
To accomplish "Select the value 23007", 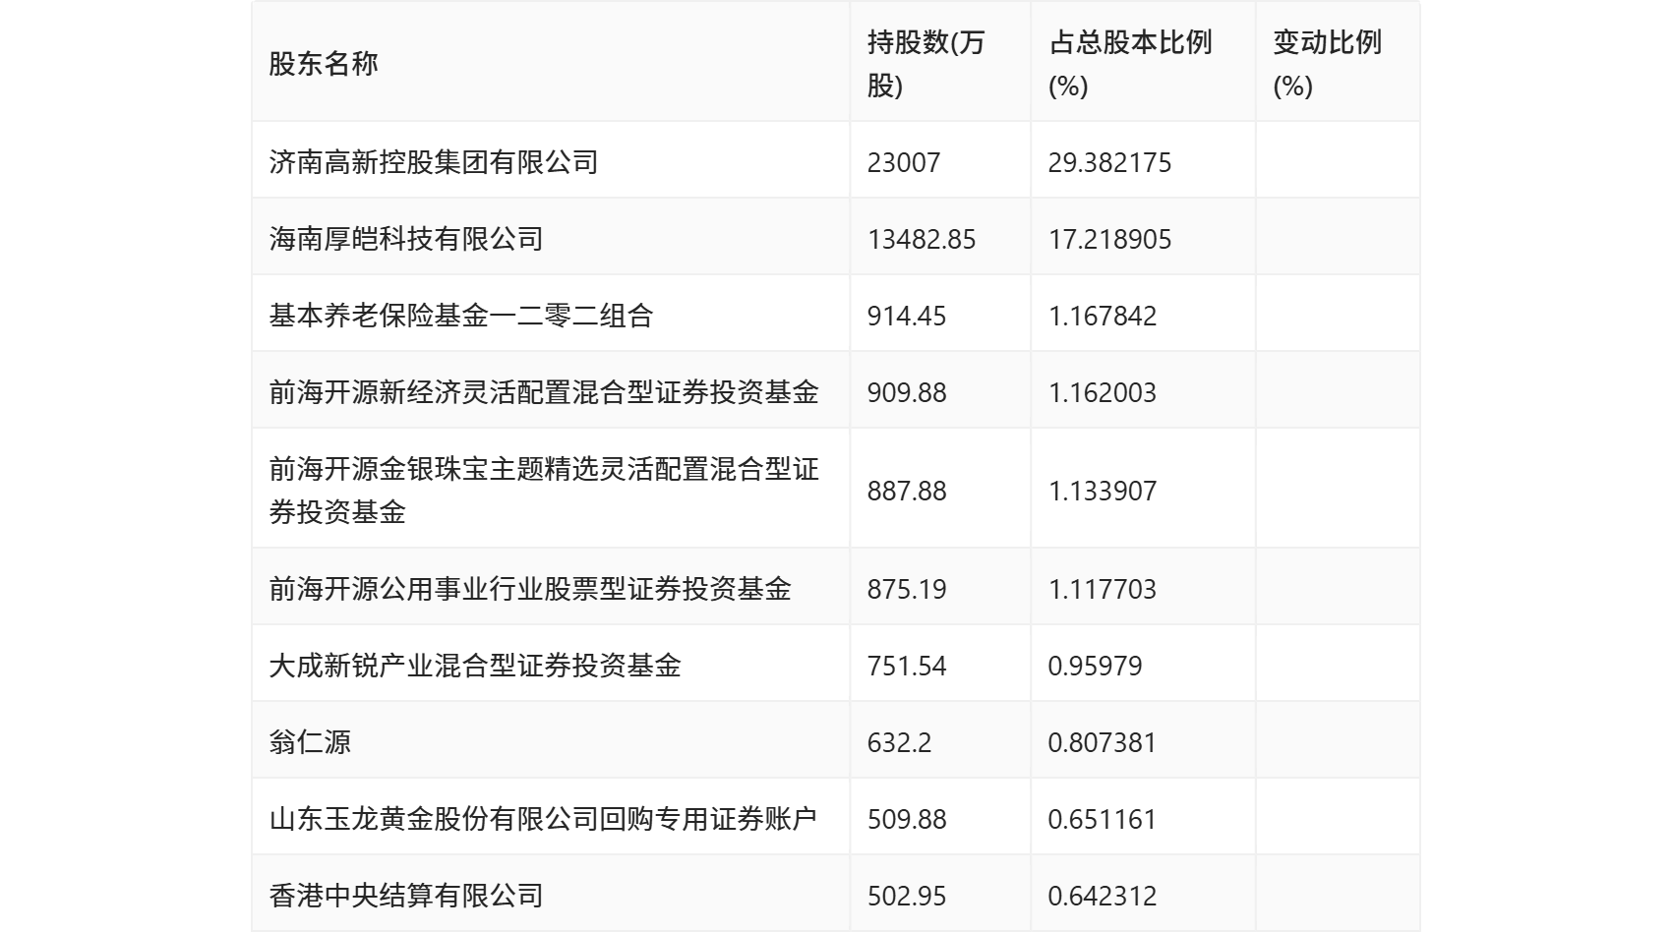I will click(x=904, y=162).
